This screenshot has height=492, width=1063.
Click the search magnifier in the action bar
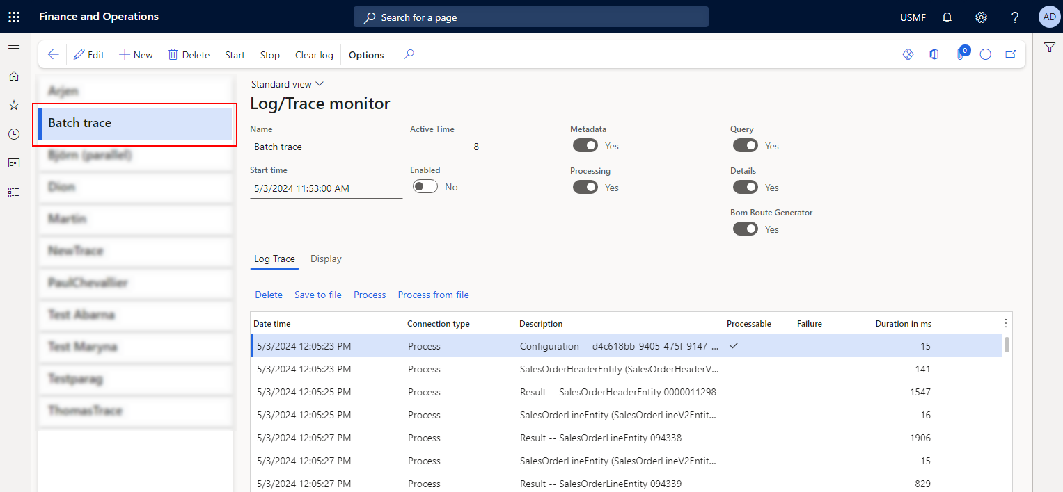coord(409,54)
